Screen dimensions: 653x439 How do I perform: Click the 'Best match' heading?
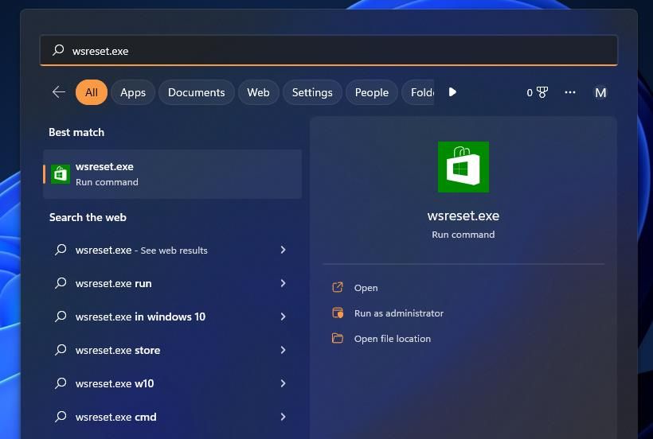click(x=76, y=132)
